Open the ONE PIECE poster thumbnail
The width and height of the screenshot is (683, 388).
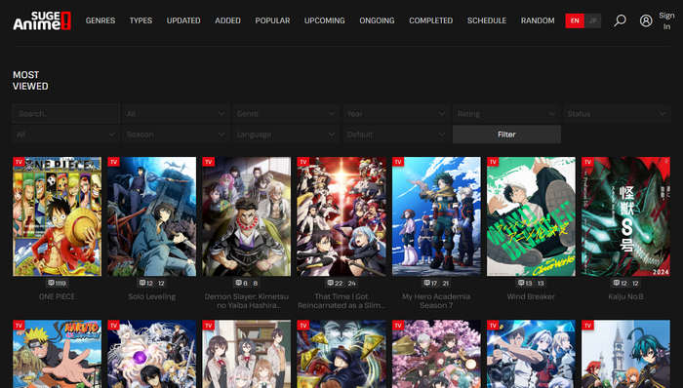pyautogui.click(x=57, y=216)
